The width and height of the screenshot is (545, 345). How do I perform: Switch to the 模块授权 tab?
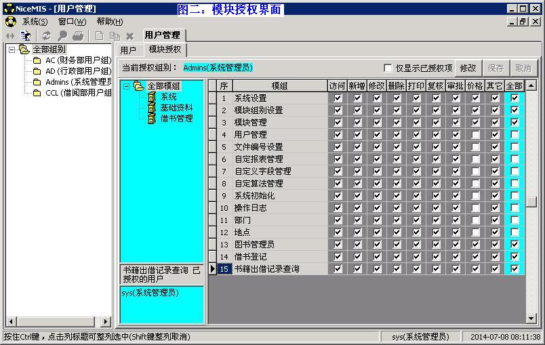click(x=165, y=49)
